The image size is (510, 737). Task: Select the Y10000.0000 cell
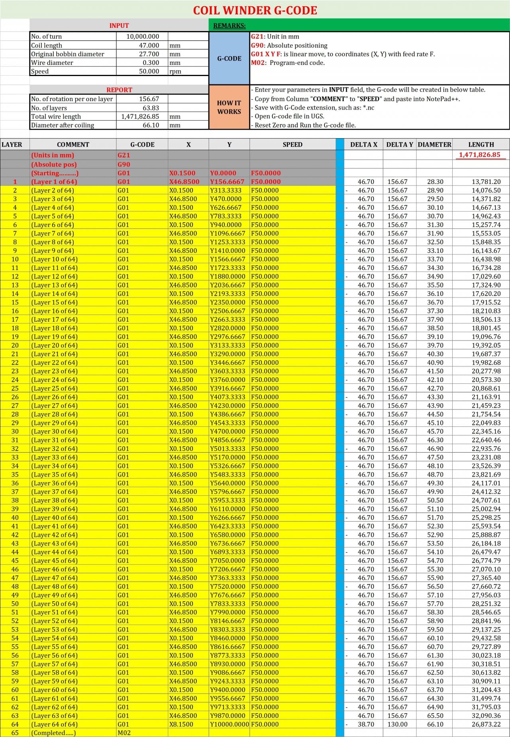click(229, 724)
